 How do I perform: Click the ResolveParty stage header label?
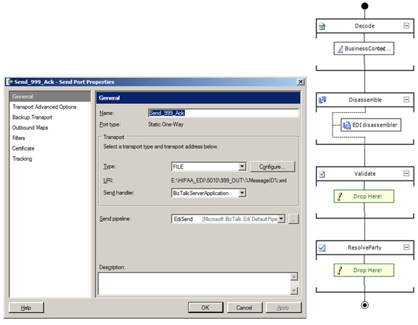coord(364,247)
